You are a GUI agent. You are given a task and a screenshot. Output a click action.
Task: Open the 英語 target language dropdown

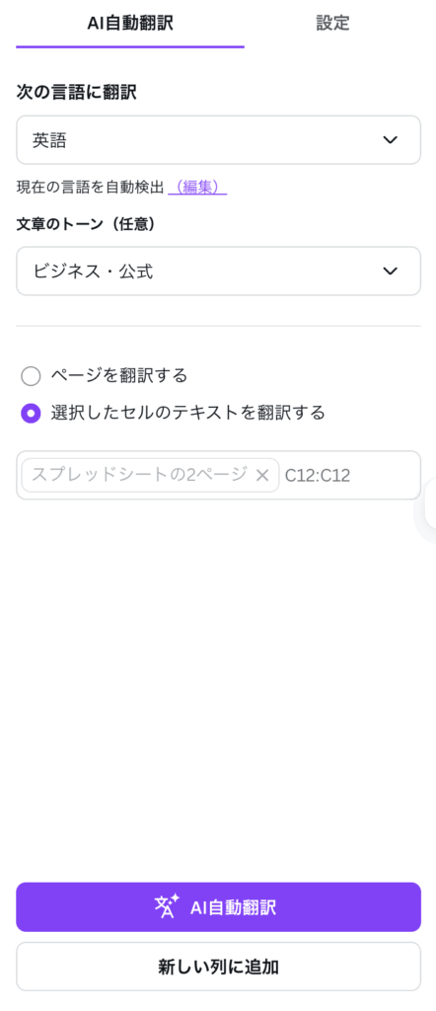[218, 140]
